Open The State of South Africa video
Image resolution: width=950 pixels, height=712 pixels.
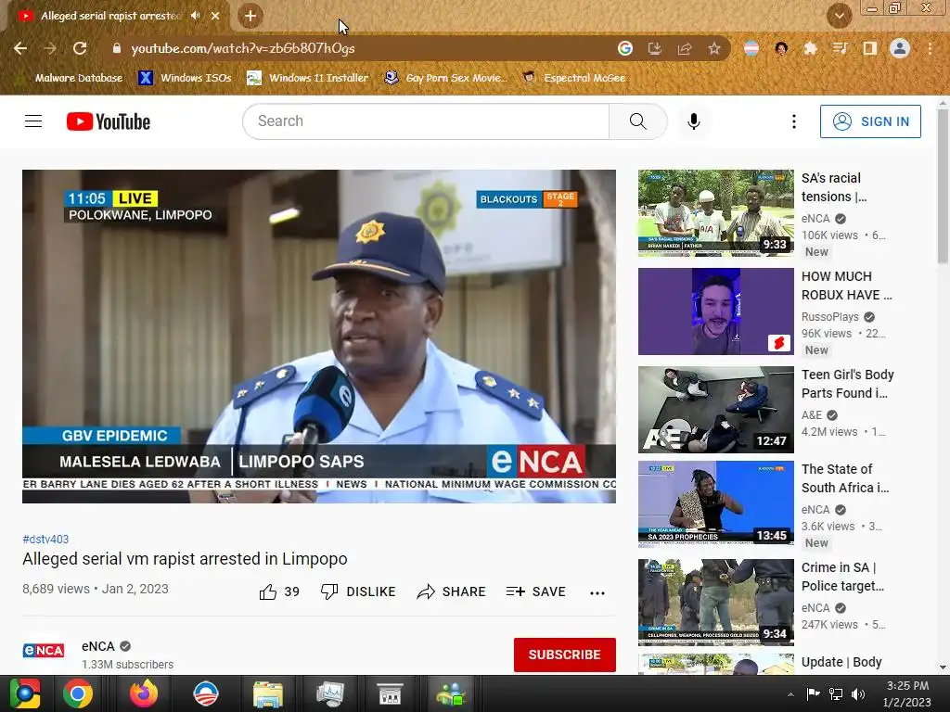point(715,503)
